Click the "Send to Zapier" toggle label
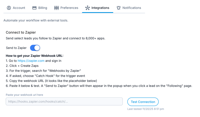 (x=16, y=48)
